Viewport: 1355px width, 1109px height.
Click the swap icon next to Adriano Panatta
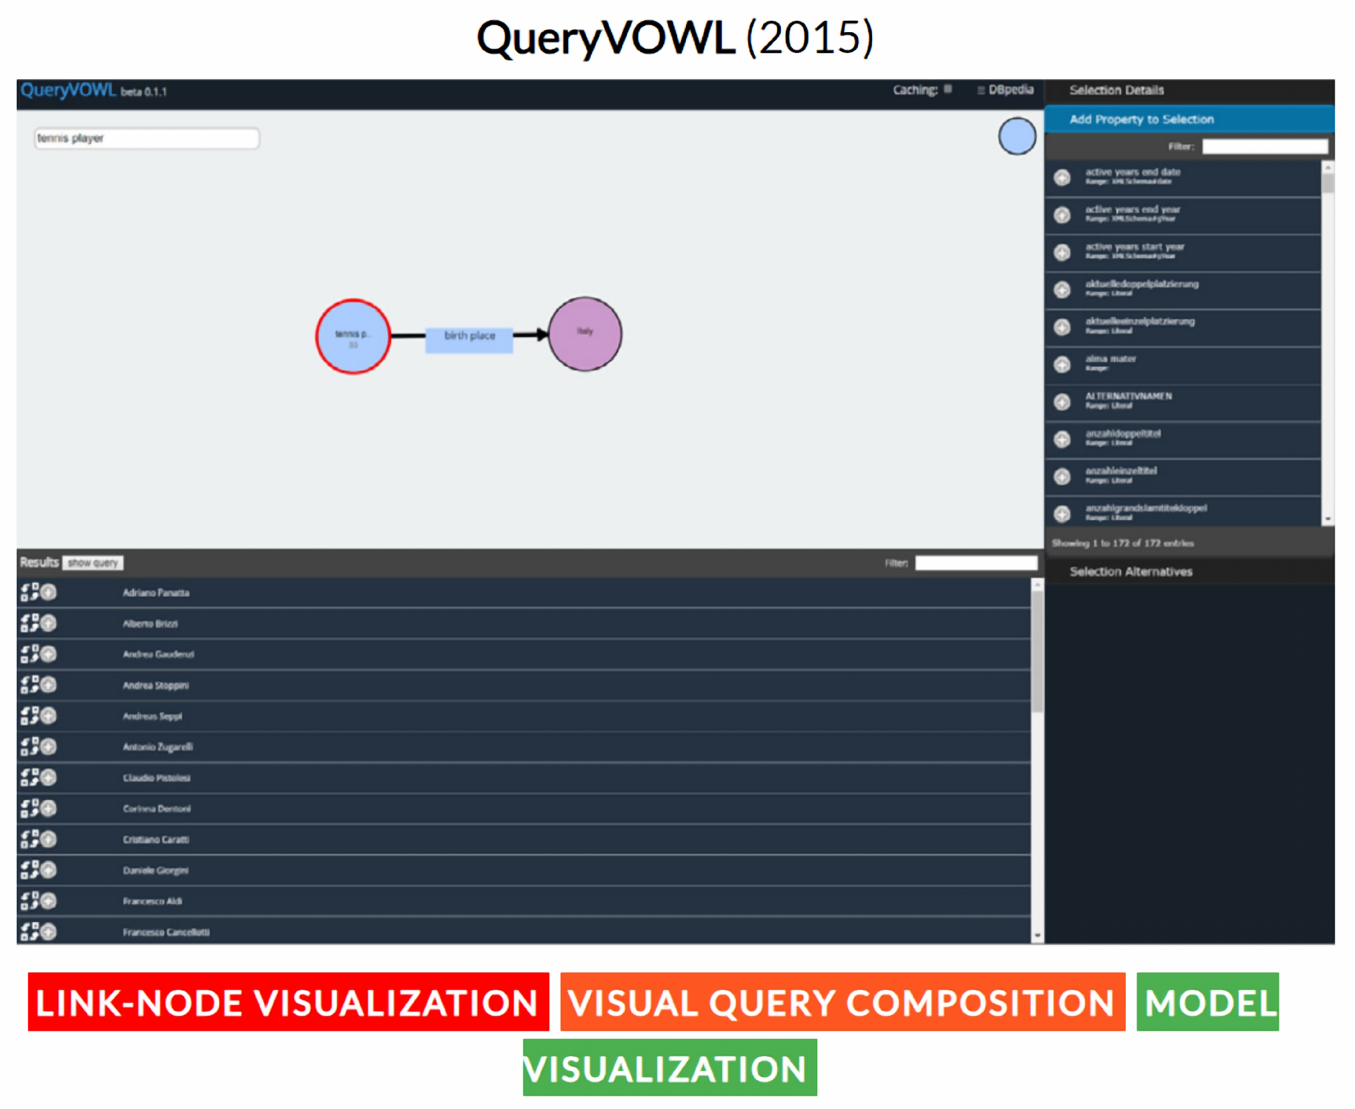pyautogui.click(x=29, y=592)
